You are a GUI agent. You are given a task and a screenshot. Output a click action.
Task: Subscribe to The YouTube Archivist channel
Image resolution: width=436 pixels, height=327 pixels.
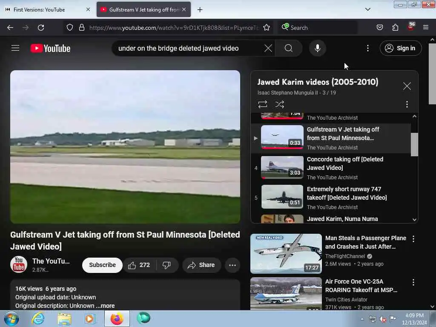pyautogui.click(x=102, y=265)
